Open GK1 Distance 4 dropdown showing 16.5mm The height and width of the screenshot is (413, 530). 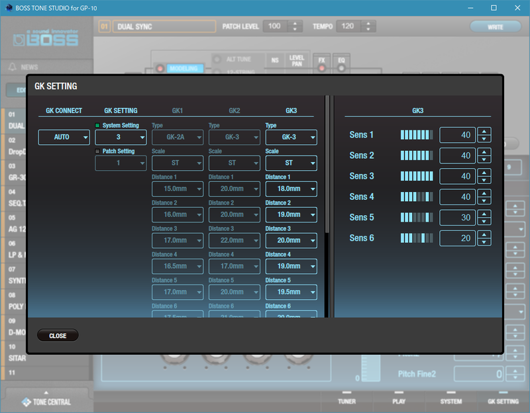[x=178, y=266]
